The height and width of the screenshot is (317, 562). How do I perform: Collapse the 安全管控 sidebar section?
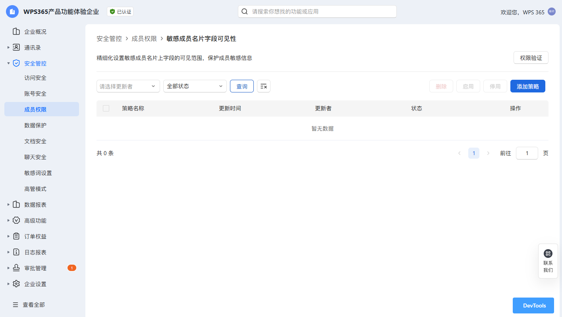[9, 63]
